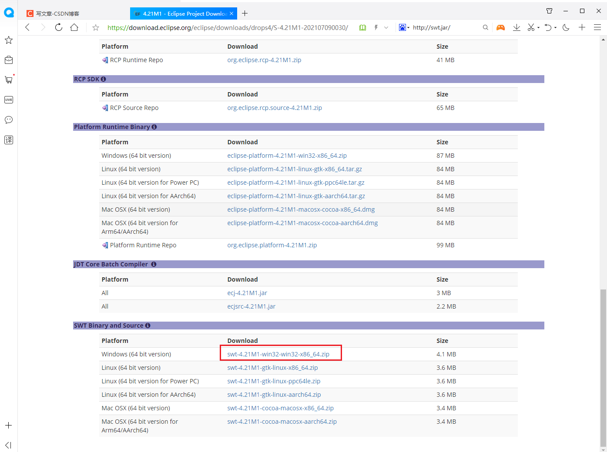Download eclipse-platform-4.21M1-linux-gtk-ppc64le.tar.gz

pos(296,183)
